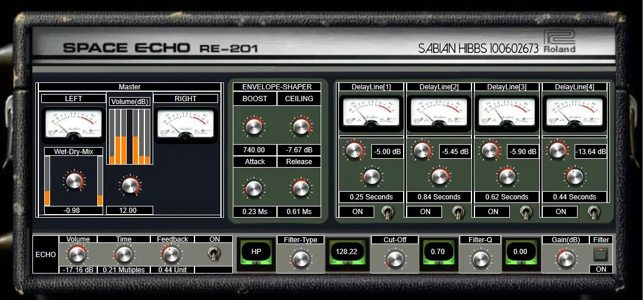Click the HP filter type display
This screenshot has height=300, width=643.
tap(256, 252)
